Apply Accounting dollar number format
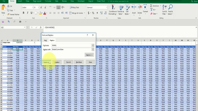 pos(89,13)
